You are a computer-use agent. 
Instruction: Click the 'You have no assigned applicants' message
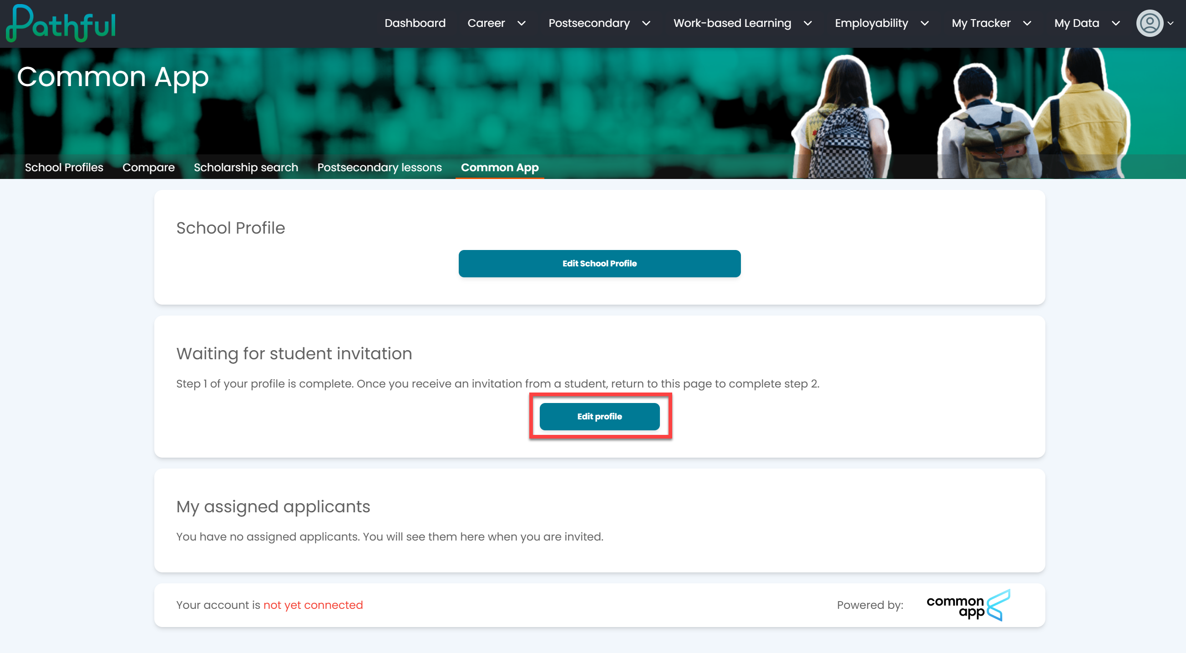pyautogui.click(x=390, y=537)
